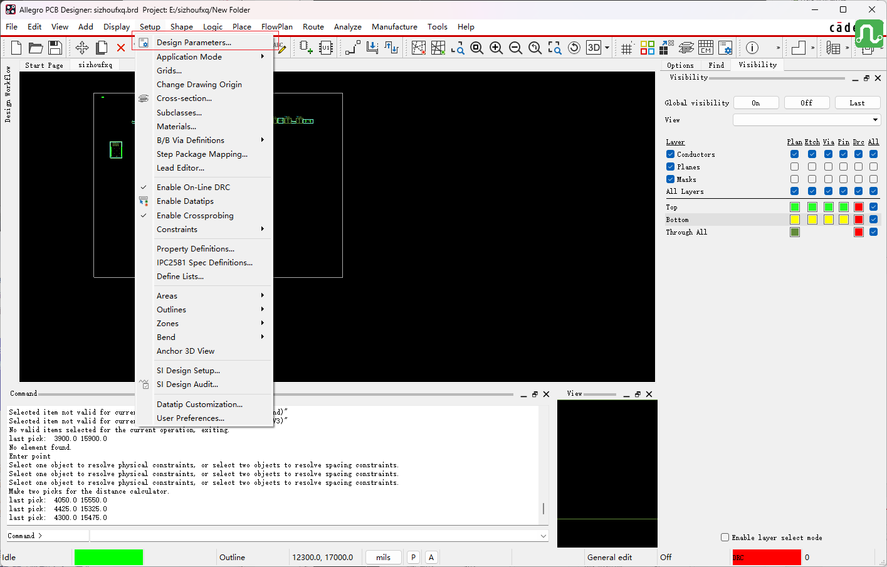Toggle the Masks layer checkbox
The image size is (887, 567).
tap(670, 179)
